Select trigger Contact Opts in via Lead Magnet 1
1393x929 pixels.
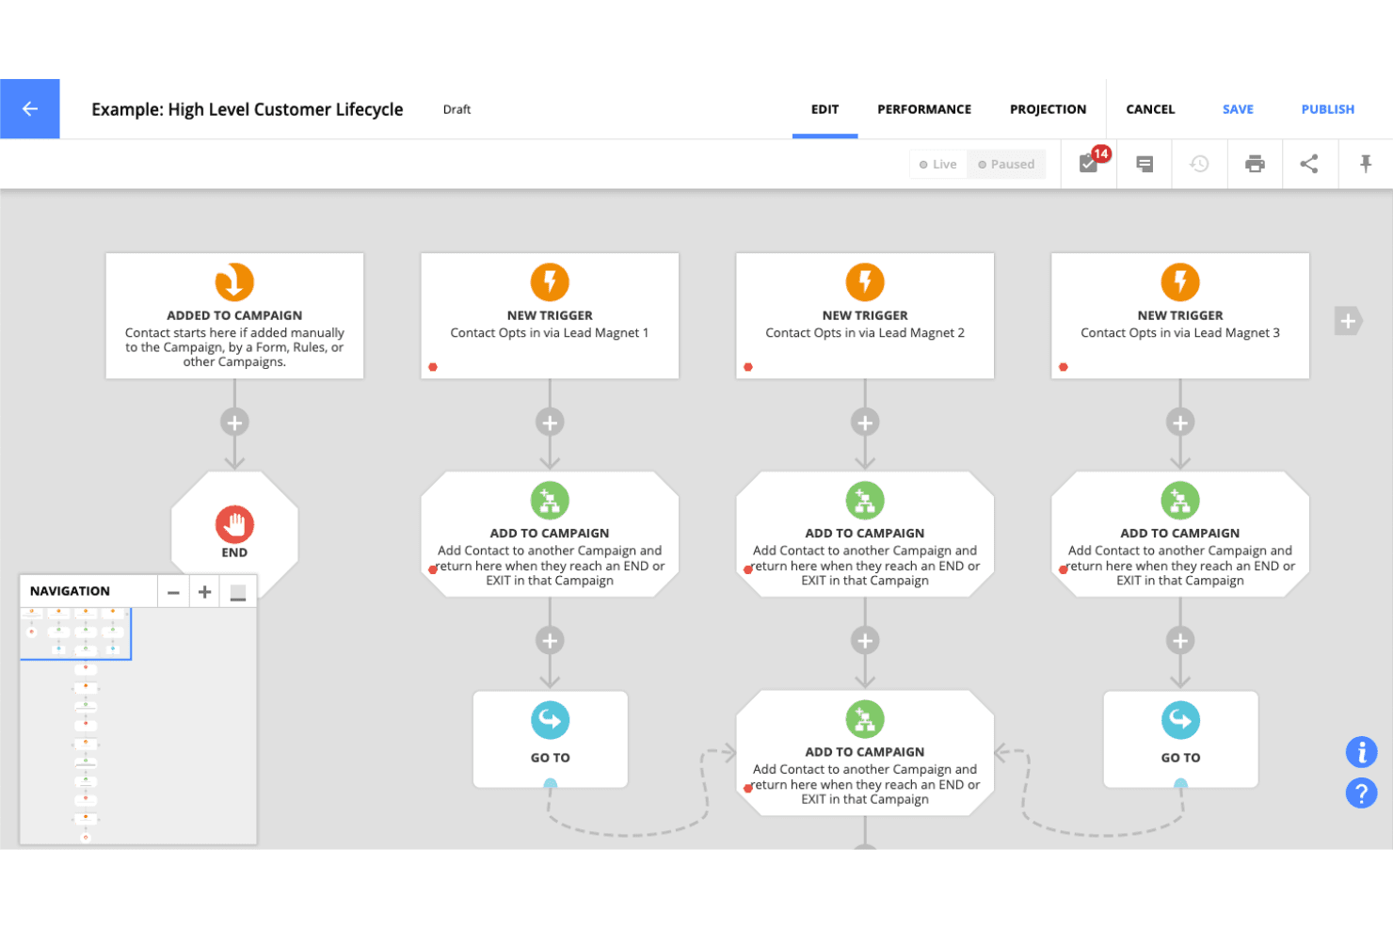click(x=550, y=316)
